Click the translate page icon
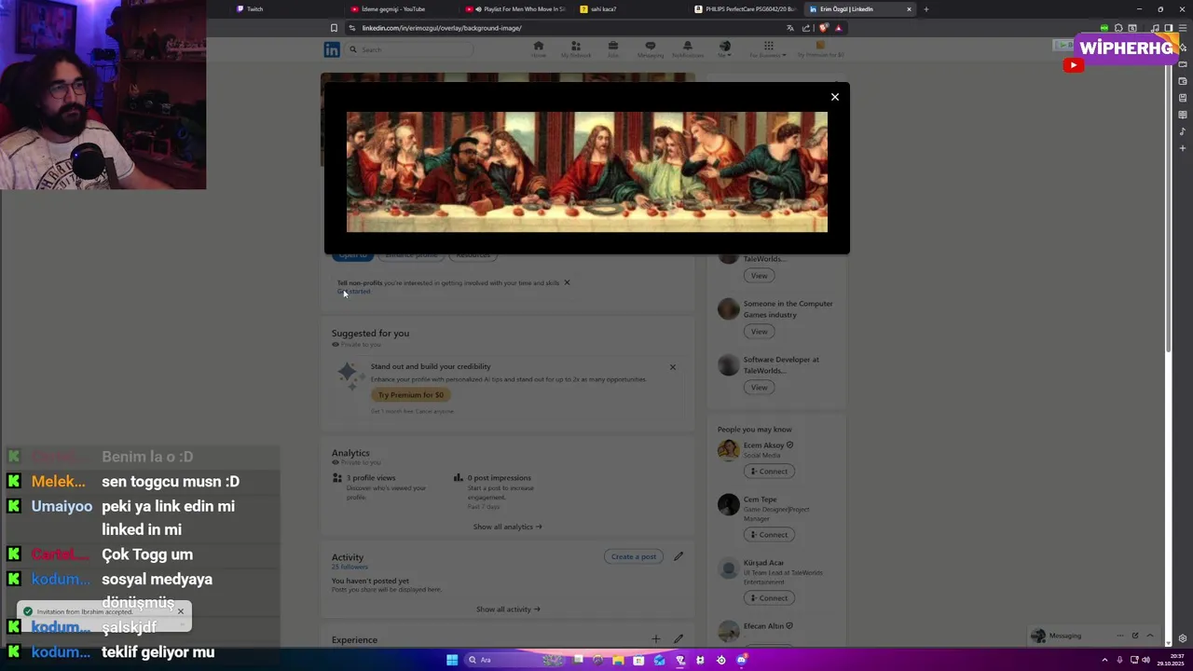 coord(790,28)
